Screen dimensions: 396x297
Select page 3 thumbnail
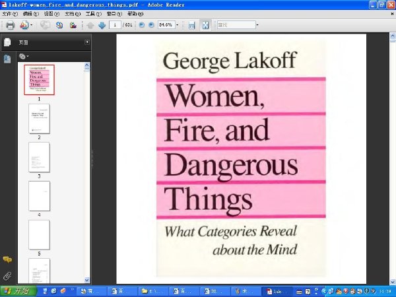pyautogui.click(x=39, y=157)
